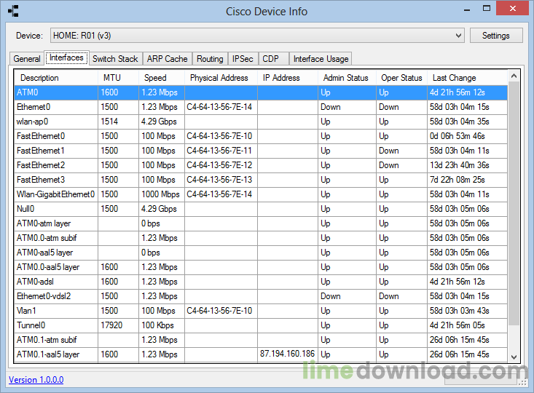Screen dimensions: 534x393
Task: Select the ATM0-aal5 layer row
Action: tap(261, 253)
